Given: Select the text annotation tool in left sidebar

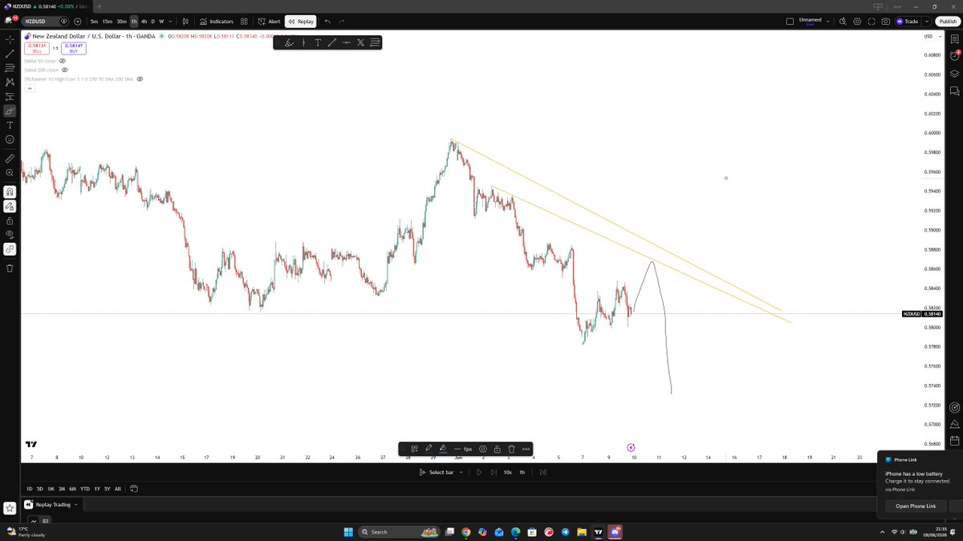Looking at the screenshot, I should 10,125.
